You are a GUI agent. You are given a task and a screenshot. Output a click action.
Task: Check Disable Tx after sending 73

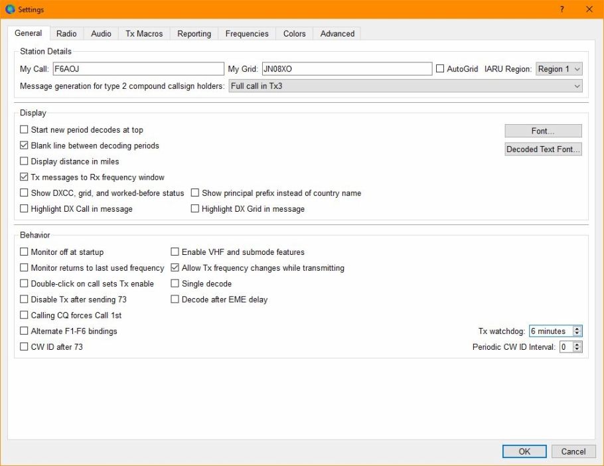coord(25,300)
